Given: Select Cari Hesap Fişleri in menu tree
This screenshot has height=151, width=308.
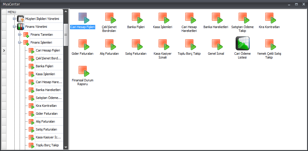Looking at the screenshot, I should tap(48, 50).
